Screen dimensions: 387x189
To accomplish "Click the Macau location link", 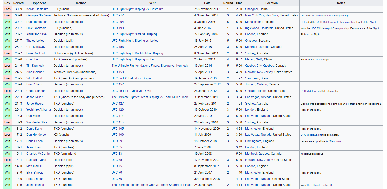I will pyautogui.click(x=250, y=59).
